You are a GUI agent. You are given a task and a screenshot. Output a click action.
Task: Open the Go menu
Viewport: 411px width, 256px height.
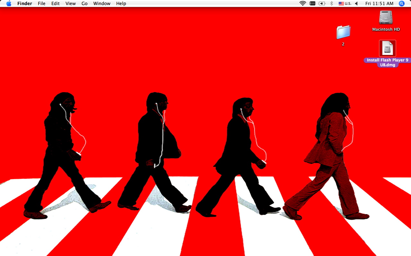click(x=84, y=4)
